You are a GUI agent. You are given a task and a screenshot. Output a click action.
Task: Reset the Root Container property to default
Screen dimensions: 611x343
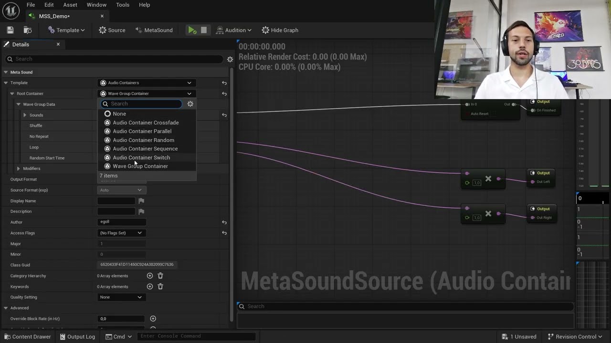(224, 93)
